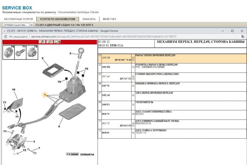Screen dimensions: 247x165
Task: Click the gear knob callout number 2
Action: tap(70, 53)
